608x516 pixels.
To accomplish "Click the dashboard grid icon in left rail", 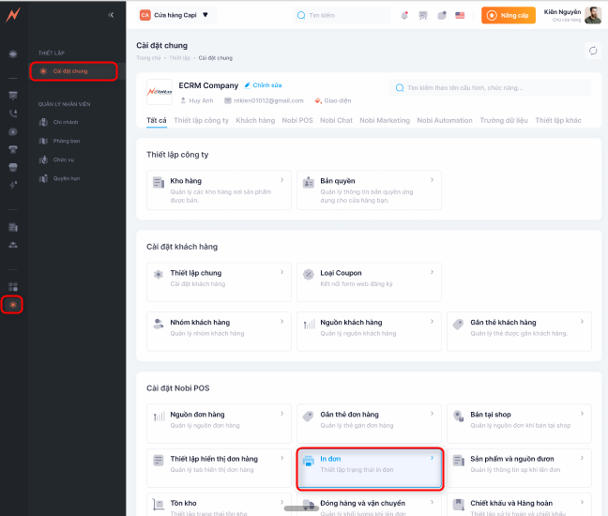I will [x=13, y=286].
